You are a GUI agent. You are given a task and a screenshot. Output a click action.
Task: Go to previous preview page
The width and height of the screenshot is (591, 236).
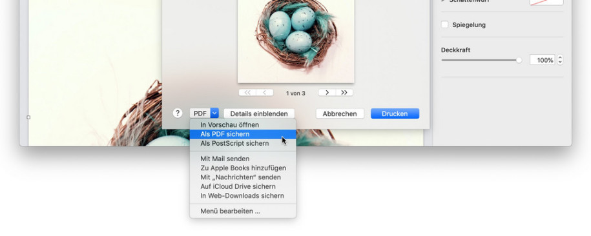click(x=265, y=93)
